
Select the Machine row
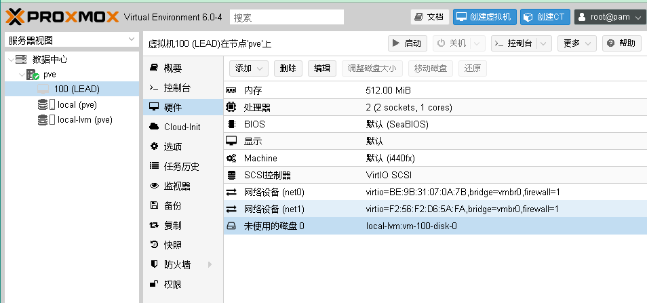435,159
